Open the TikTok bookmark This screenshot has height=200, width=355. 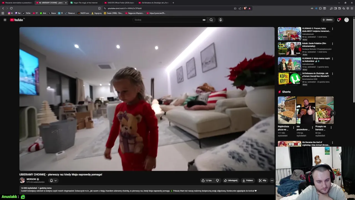(27, 13)
